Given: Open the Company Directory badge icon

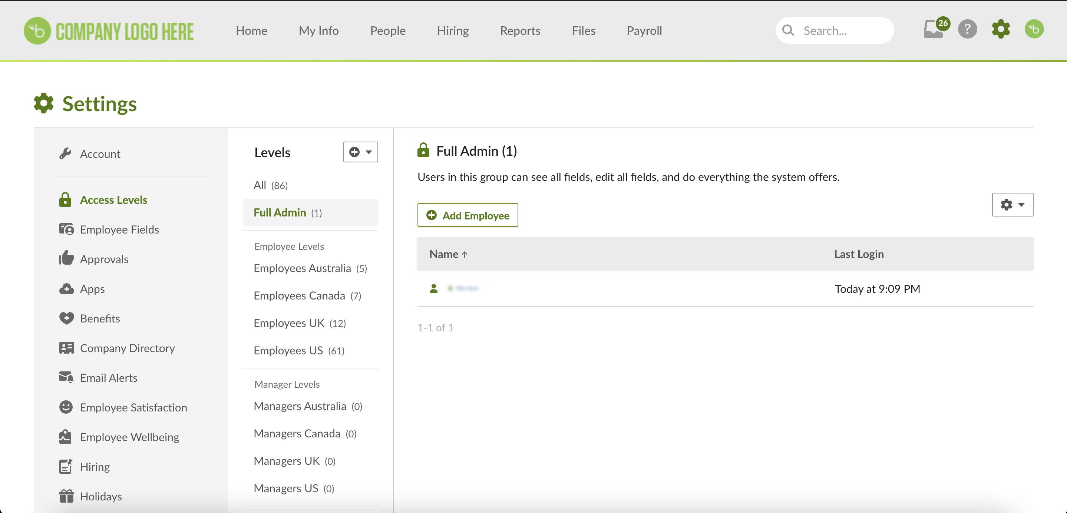Looking at the screenshot, I should tap(66, 348).
